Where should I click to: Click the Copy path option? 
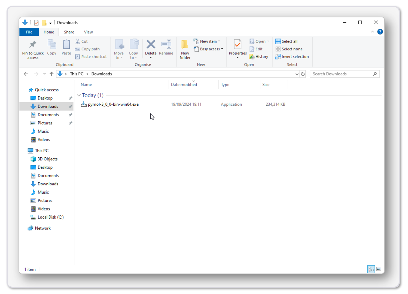click(87, 49)
